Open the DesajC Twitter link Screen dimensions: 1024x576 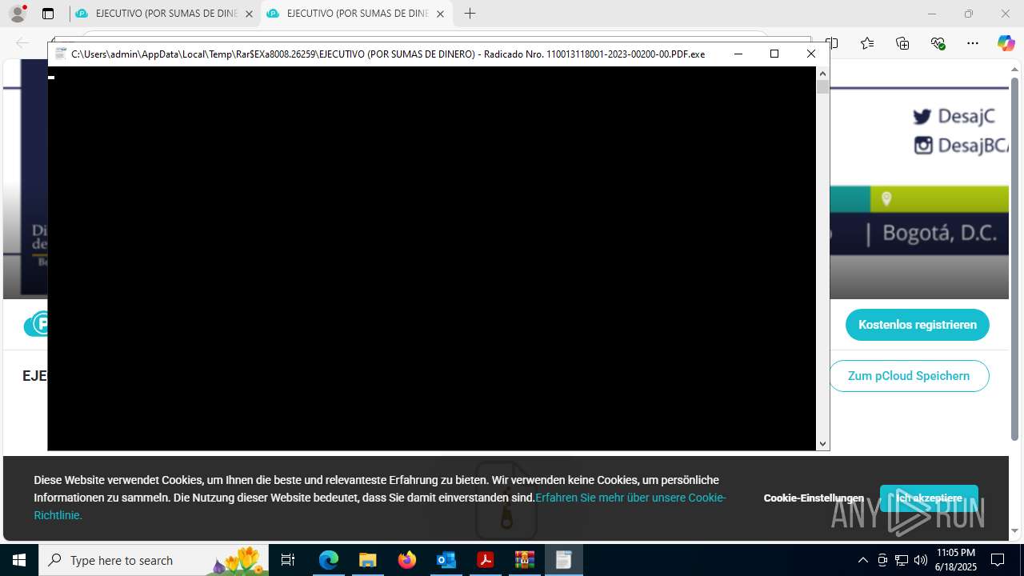pos(954,116)
